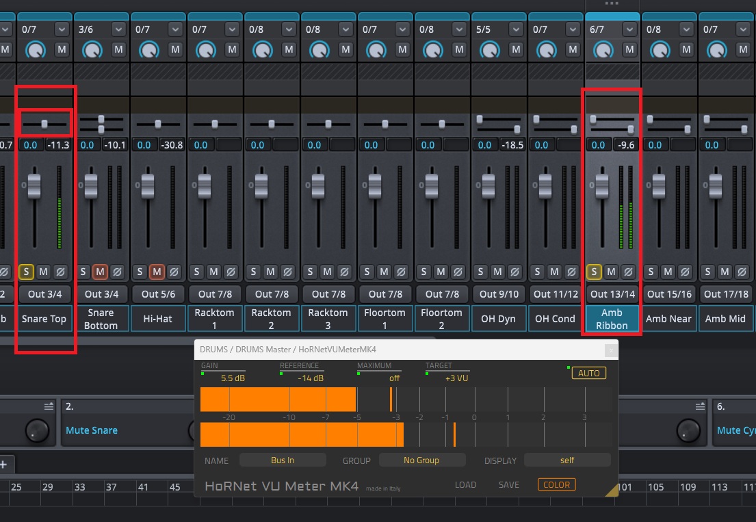Click the macro knob left of panel 6

pos(688,430)
